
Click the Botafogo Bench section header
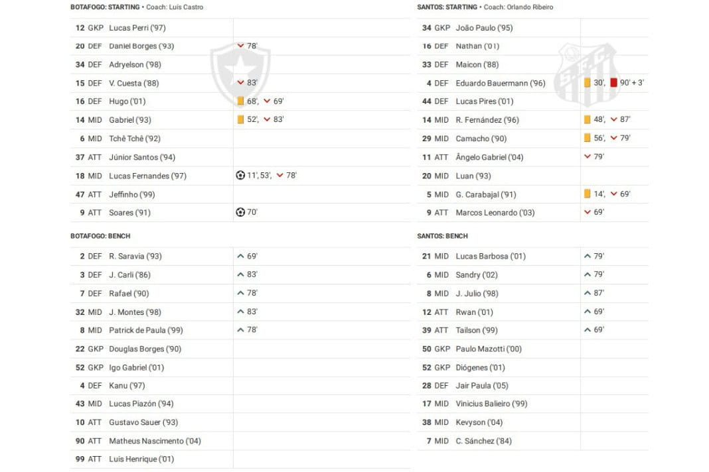tap(100, 236)
